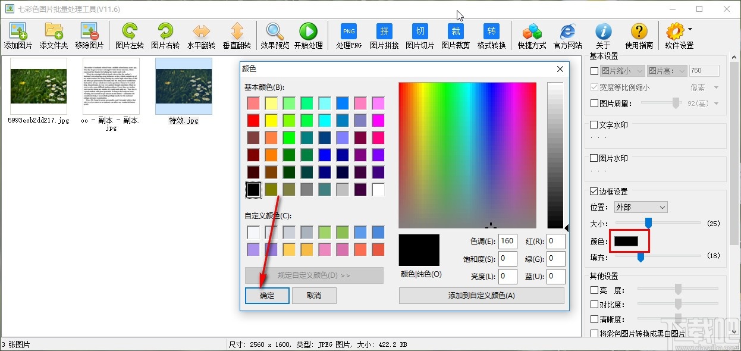The width and height of the screenshot is (741, 351).
Task: Rotate images left with 图片左转
Action: pos(130,36)
